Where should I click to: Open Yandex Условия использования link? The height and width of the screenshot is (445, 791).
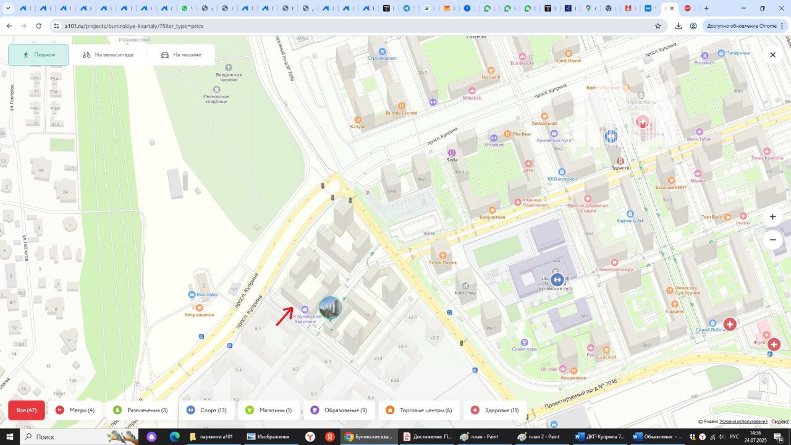click(x=743, y=422)
